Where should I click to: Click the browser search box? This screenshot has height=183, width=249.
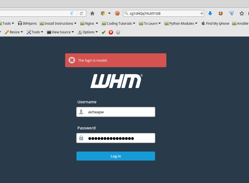(164, 13)
